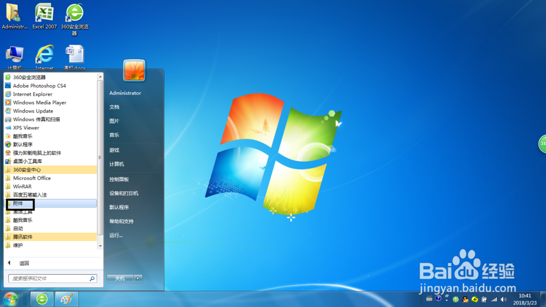Click the network signal tray icon

(x=494, y=299)
